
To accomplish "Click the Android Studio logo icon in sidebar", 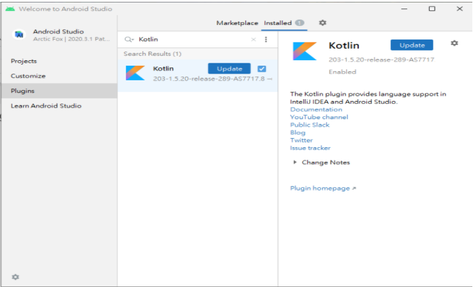I will pyautogui.click(x=19, y=35).
